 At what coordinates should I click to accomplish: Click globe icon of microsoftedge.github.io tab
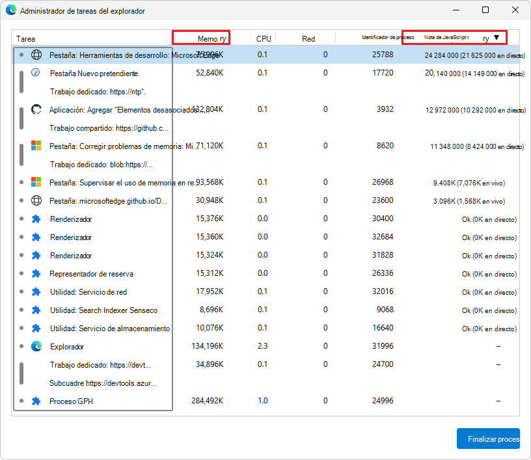click(36, 200)
